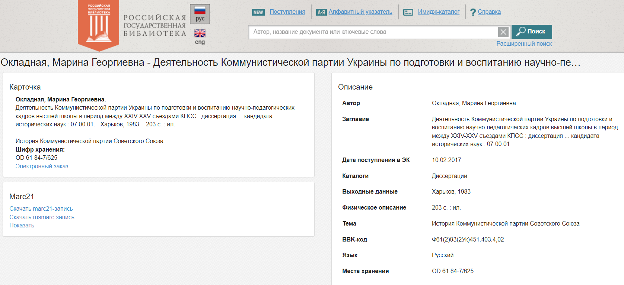Screen dimensions: 624x285
Task: Focus the search input field
Action: (372, 32)
